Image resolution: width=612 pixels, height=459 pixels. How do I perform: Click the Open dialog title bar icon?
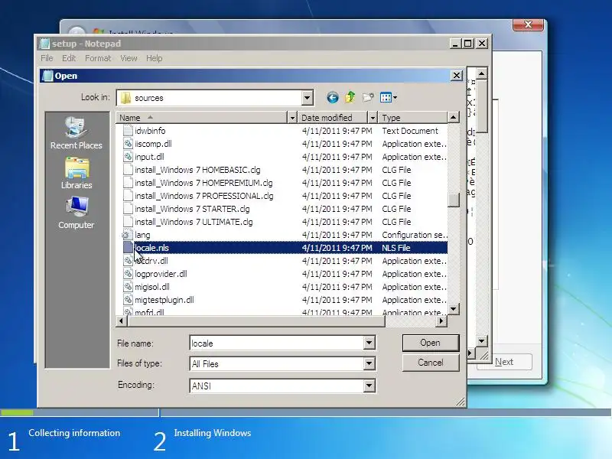(47, 76)
